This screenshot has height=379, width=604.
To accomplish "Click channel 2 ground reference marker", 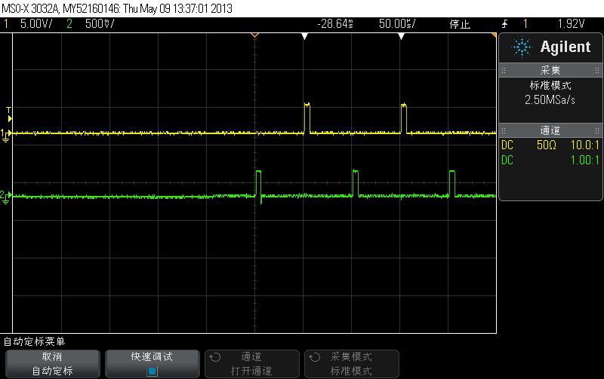I will point(6,197).
